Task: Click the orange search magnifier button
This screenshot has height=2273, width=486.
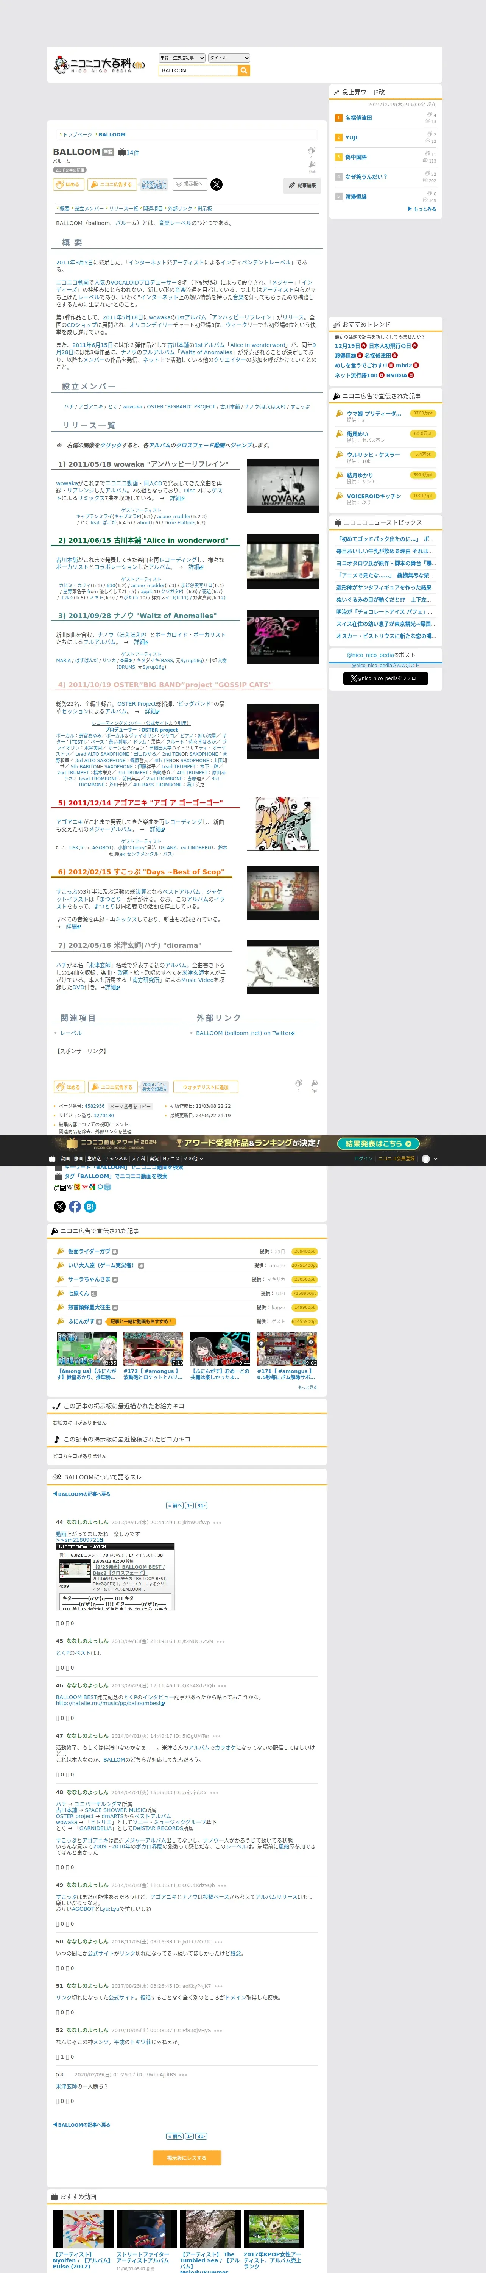Action: 244,70
